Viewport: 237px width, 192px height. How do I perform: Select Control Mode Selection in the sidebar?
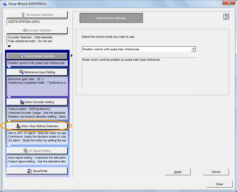tap(37, 56)
